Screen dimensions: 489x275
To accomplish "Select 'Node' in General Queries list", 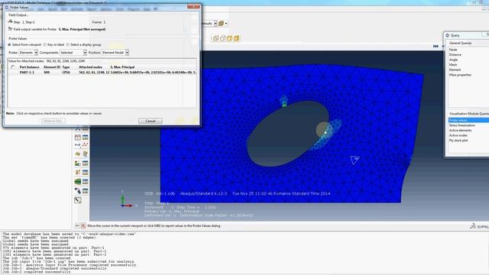I will [453, 50].
